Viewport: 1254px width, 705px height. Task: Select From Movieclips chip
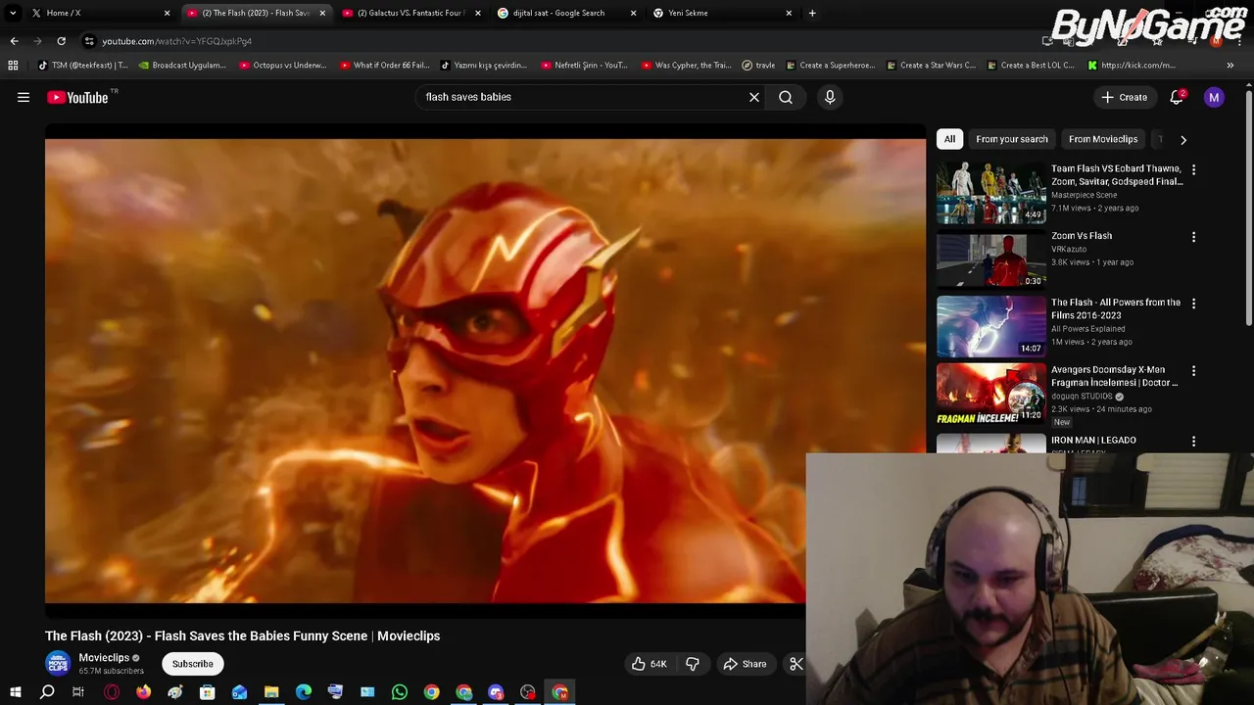(x=1103, y=139)
